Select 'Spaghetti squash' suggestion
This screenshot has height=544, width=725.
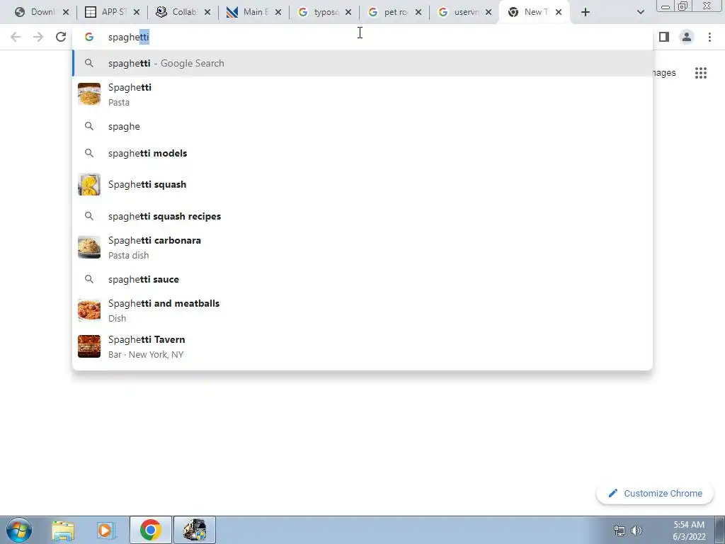362,184
